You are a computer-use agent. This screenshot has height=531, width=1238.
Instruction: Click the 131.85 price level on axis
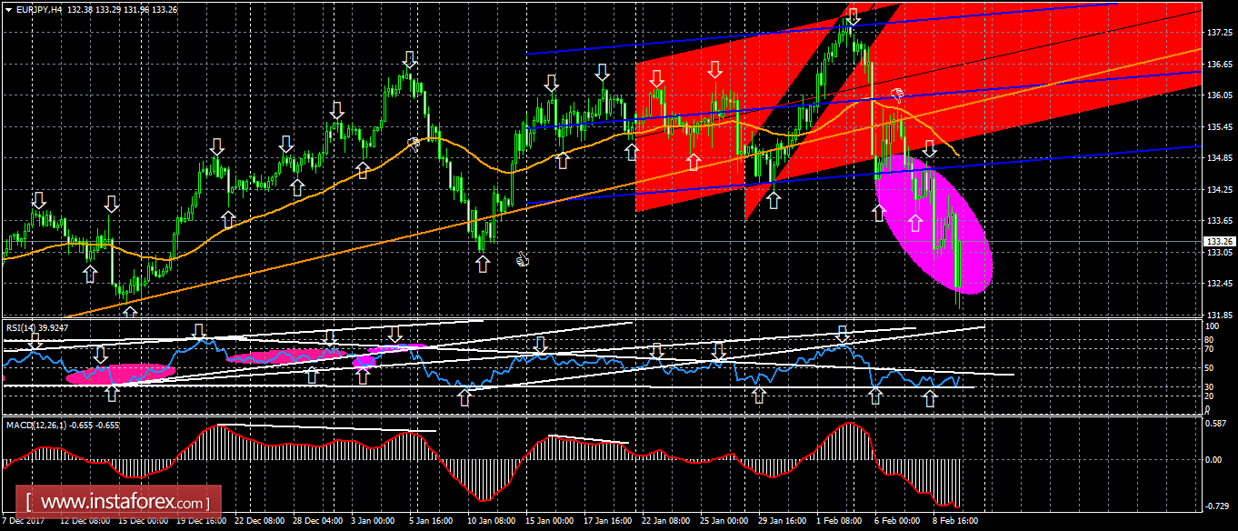1219,316
